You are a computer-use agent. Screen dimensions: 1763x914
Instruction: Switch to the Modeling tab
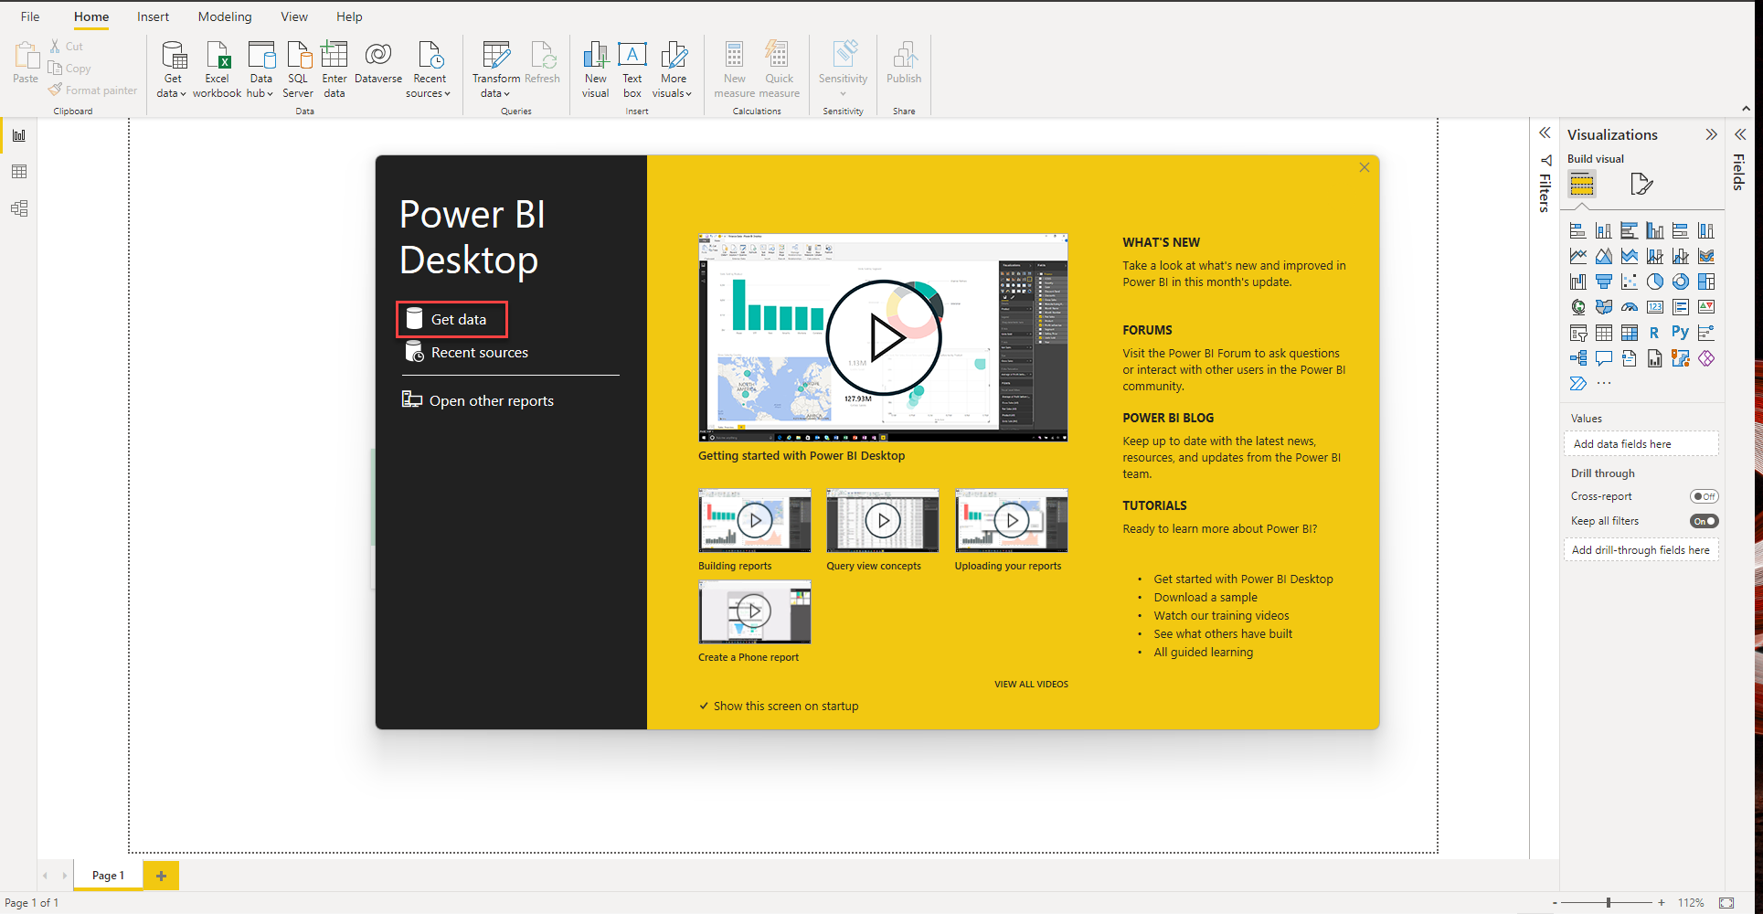pyautogui.click(x=224, y=16)
